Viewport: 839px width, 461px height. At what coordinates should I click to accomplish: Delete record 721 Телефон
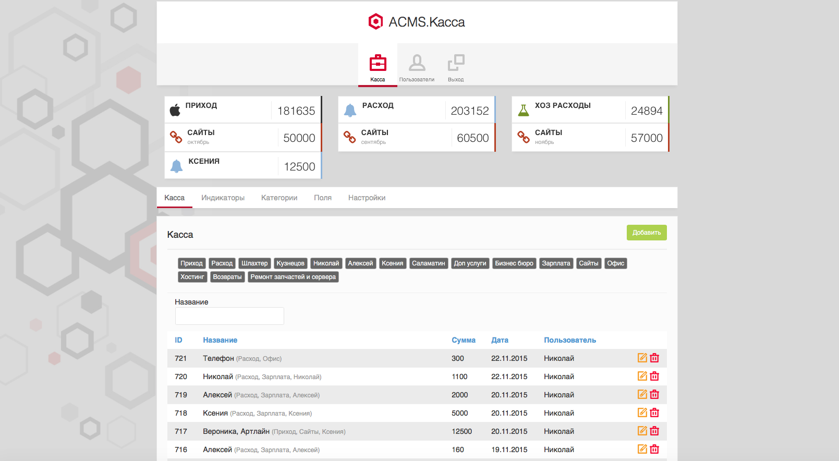pos(654,358)
